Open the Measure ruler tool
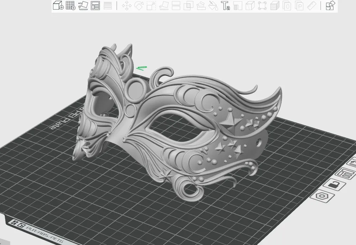Viewport: 356px width, 245px height. [x=311, y=6]
